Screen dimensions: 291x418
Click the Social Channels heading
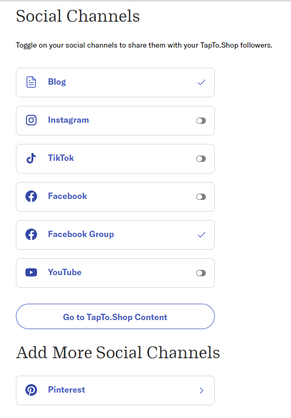coord(78,16)
